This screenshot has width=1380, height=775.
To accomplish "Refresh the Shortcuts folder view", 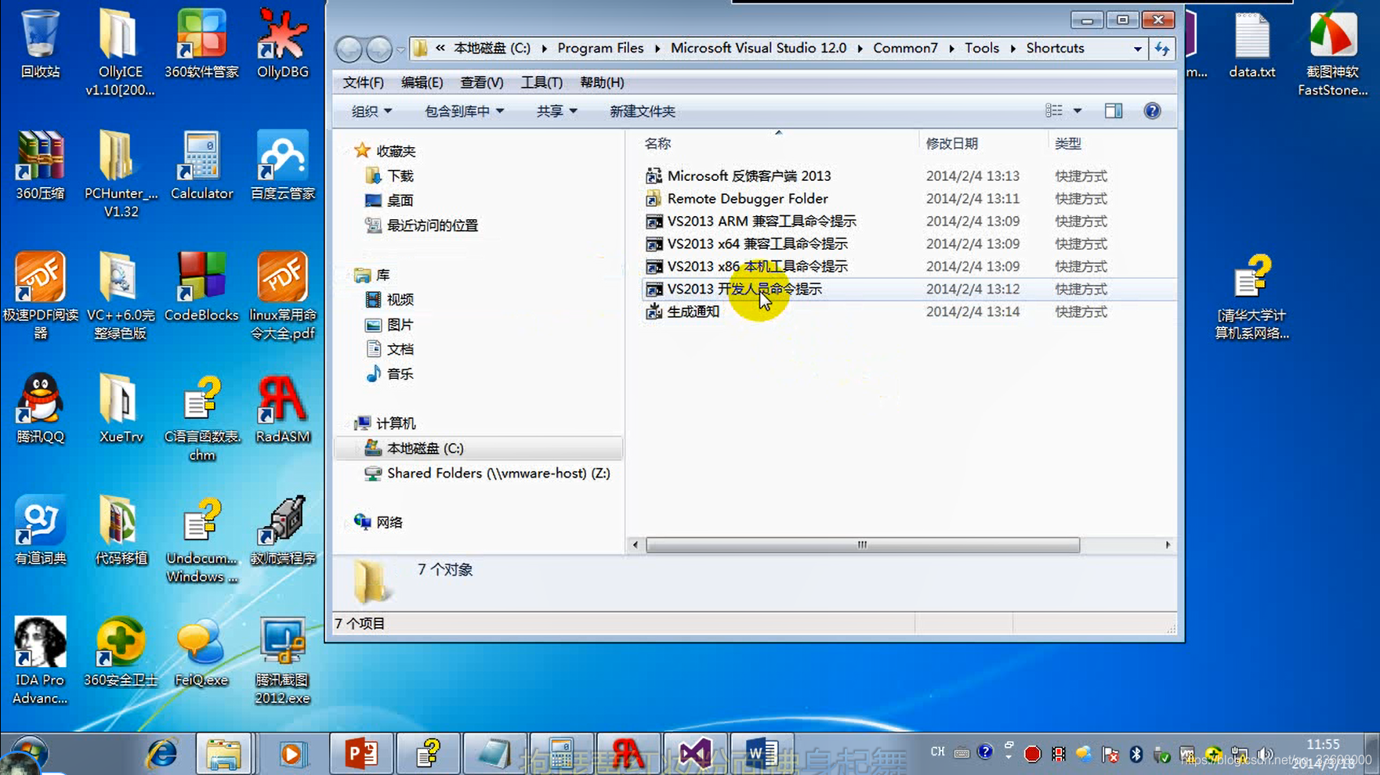I will 1162,49.
